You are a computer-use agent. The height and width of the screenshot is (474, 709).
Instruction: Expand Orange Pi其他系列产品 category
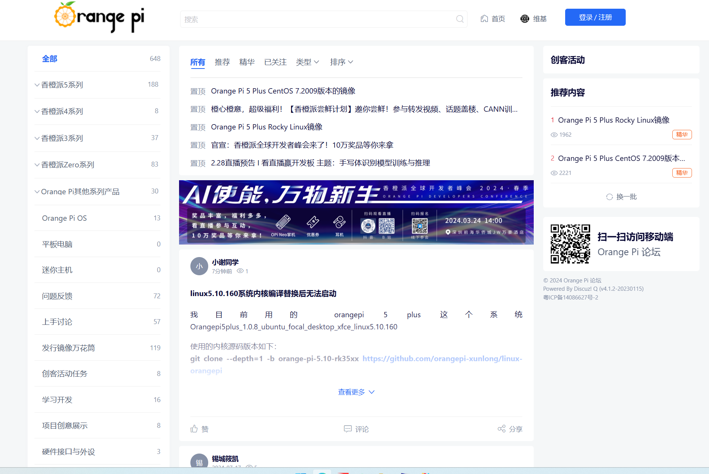37,192
